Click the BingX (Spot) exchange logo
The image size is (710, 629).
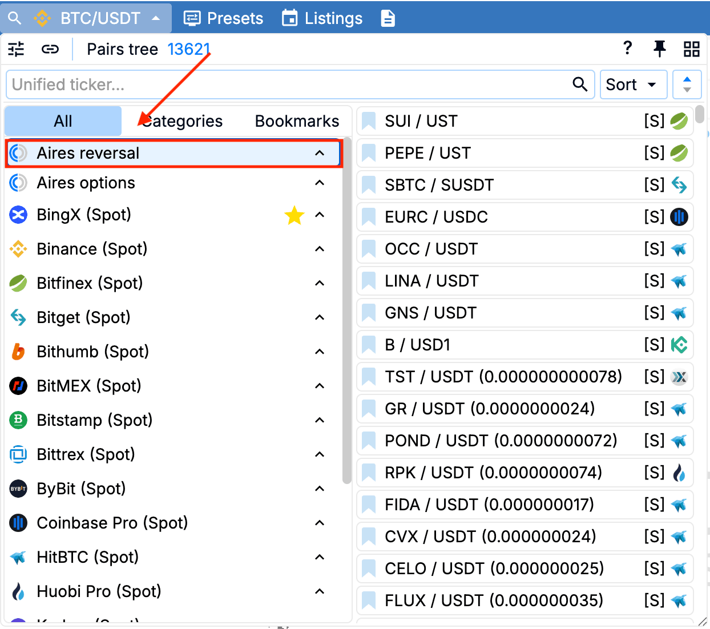coord(18,215)
